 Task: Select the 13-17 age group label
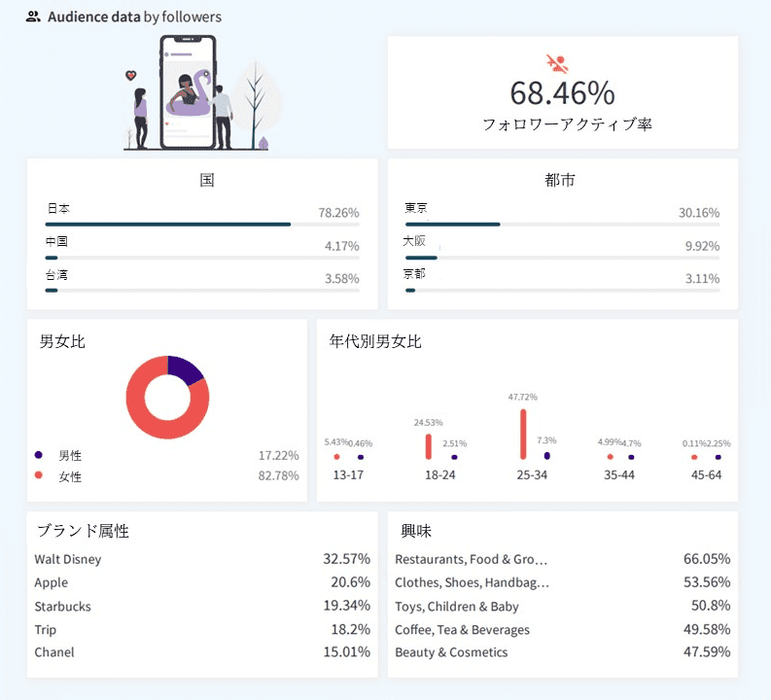pyautogui.click(x=348, y=474)
